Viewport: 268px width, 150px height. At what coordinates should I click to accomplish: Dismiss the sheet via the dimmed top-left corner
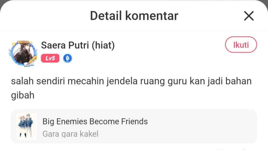point(2,2)
